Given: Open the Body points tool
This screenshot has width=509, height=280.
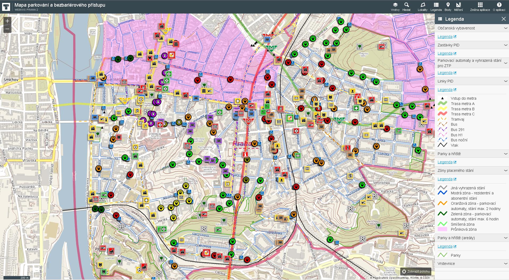Looking at the screenshot, I should click(448, 7).
